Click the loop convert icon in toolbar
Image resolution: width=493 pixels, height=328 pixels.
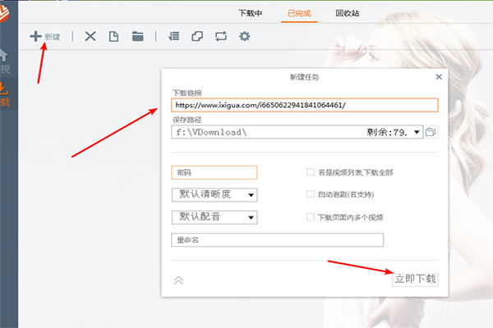pyautogui.click(x=220, y=36)
